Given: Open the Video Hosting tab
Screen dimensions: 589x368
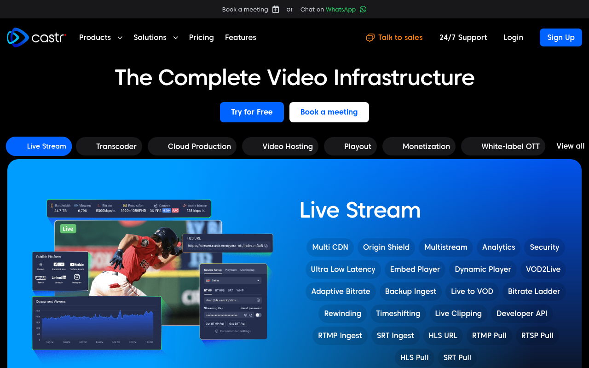Looking at the screenshot, I should 280,146.
